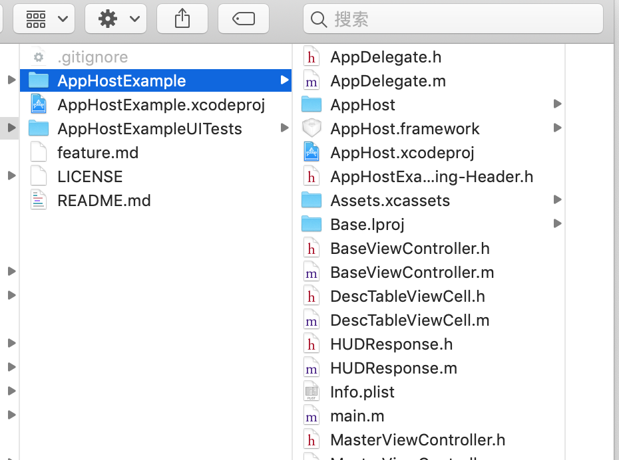This screenshot has height=460, width=619.
Task: Click the BaseViewController.h file icon
Action: pyautogui.click(x=311, y=249)
